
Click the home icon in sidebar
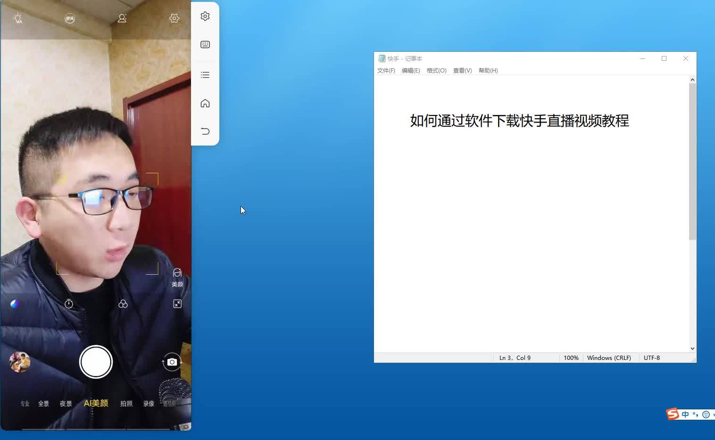tap(205, 103)
